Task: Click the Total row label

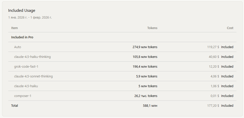Action: pos(15,106)
